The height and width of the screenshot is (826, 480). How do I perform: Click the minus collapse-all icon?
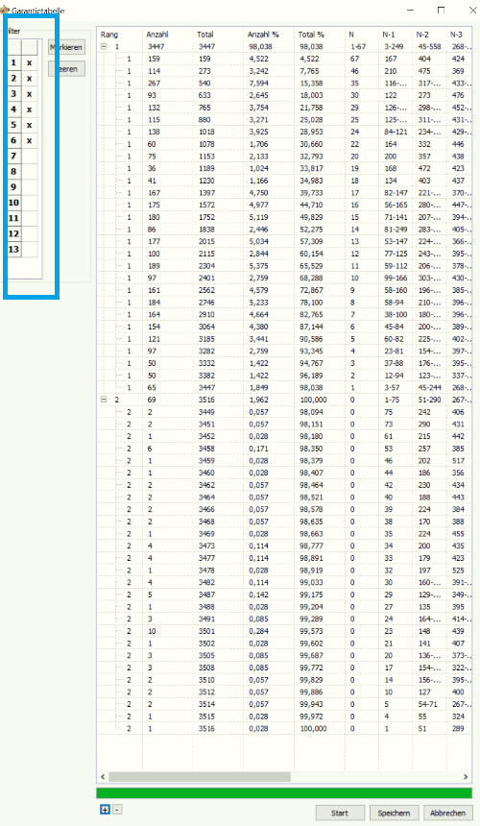(x=117, y=810)
